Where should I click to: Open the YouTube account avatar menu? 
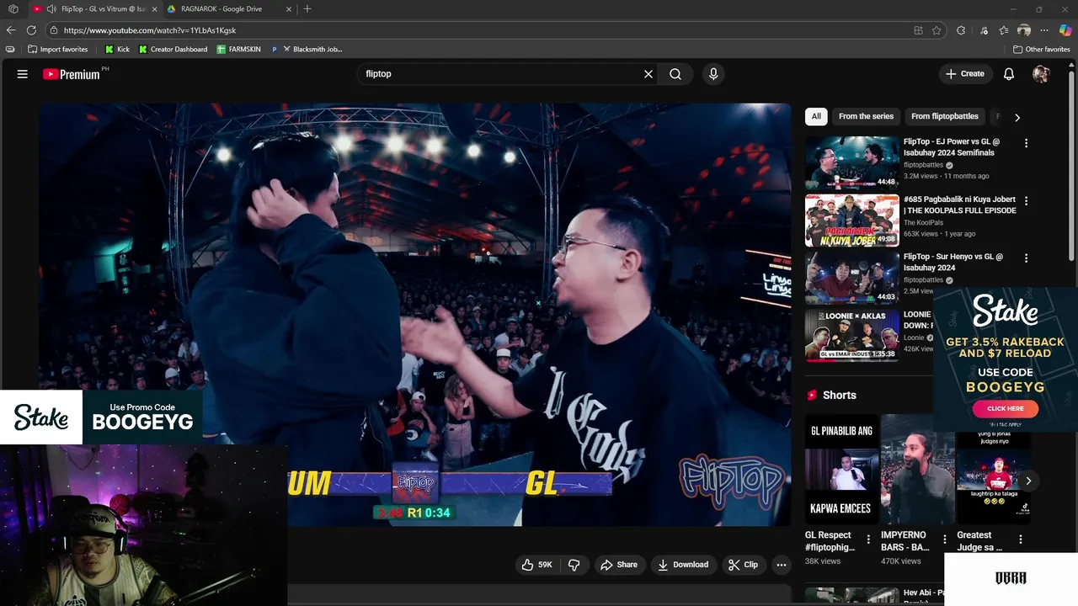coord(1041,74)
